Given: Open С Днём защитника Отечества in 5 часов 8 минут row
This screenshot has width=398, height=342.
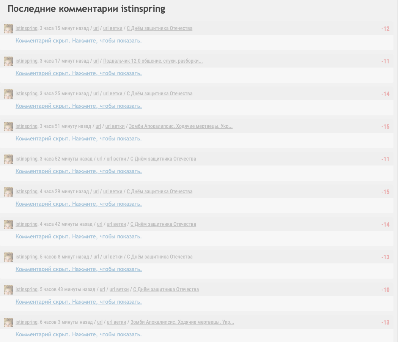Looking at the screenshot, I should [160, 257].
